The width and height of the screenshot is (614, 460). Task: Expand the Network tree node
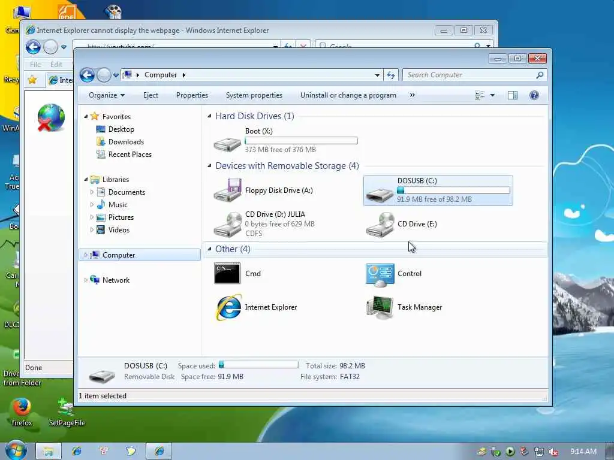(86, 280)
